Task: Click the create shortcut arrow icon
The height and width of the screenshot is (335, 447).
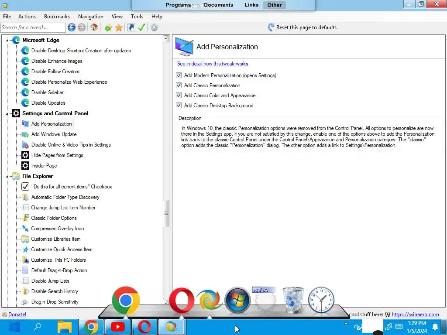Action: 131,27
